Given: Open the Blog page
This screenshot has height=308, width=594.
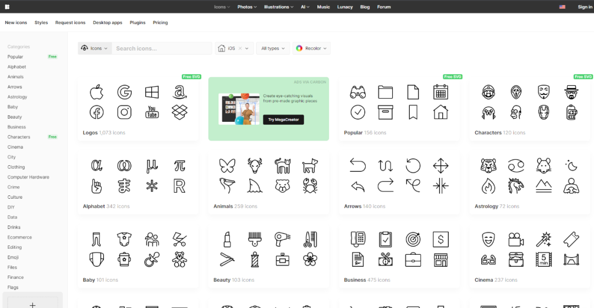Looking at the screenshot, I should (365, 7).
